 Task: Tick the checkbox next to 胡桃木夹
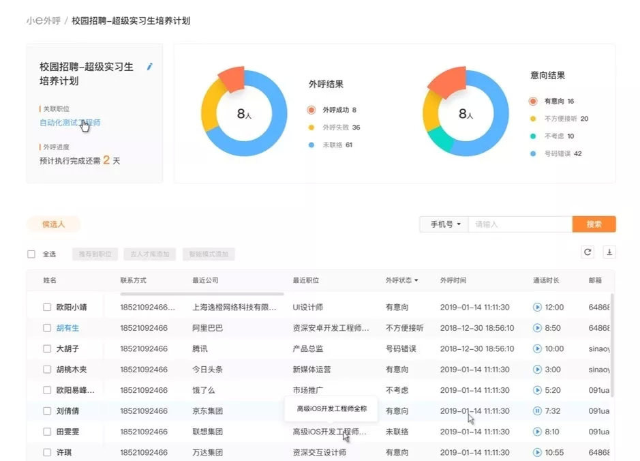[x=47, y=370]
